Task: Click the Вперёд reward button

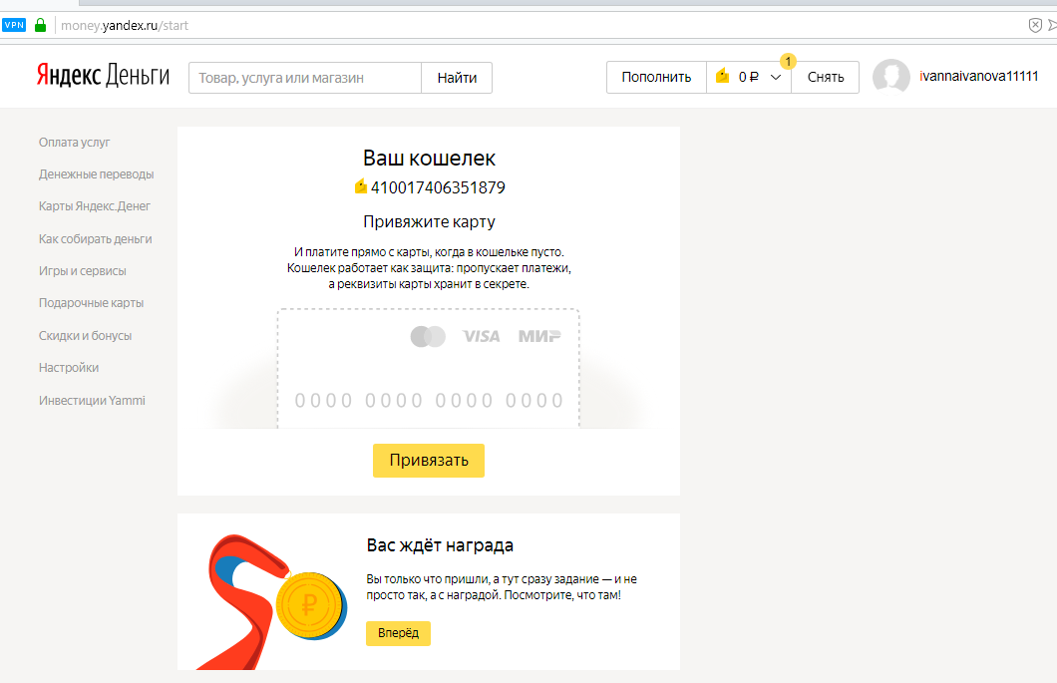Action: 398,633
